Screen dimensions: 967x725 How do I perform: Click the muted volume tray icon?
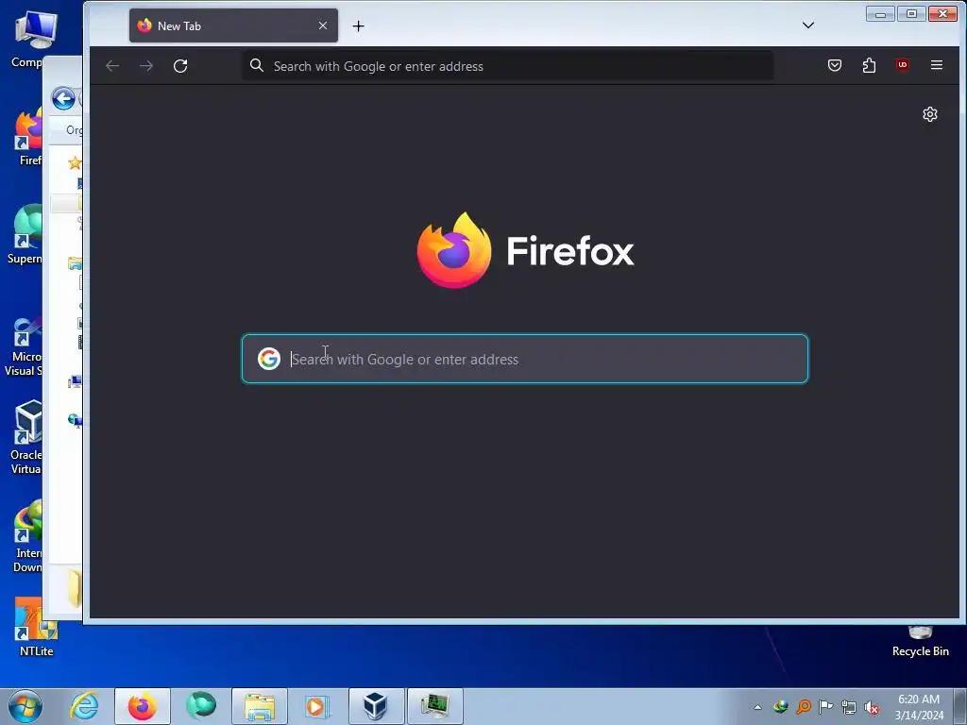tap(872, 707)
